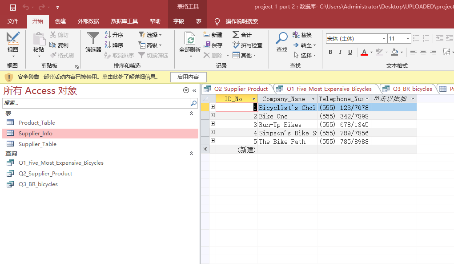Apply red font color swatch
Image resolution: width=454 pixels, height=264 pixels.
pyautogui.click(x=364, y=52)
